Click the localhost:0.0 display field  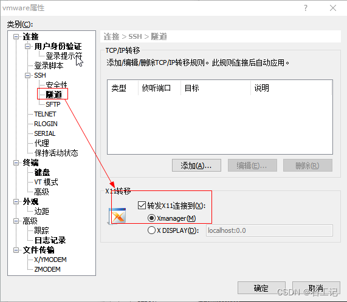coord(269,230)
